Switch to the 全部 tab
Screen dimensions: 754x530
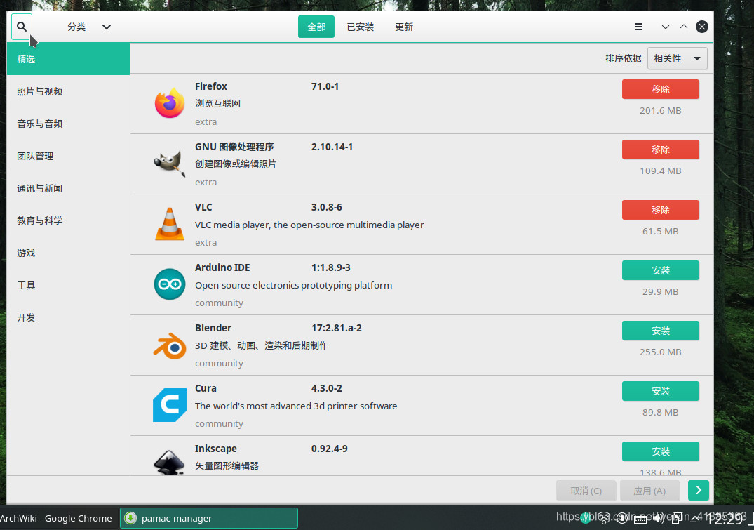[x=316, y=27]
